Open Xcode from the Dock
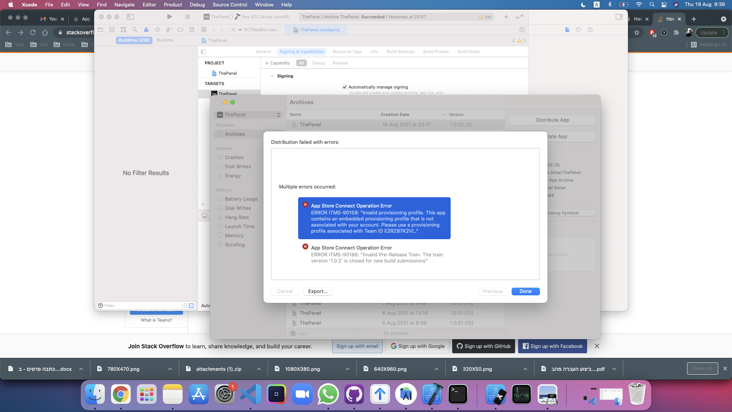Viewport: 732px width, 412px height. pos(432,394)
